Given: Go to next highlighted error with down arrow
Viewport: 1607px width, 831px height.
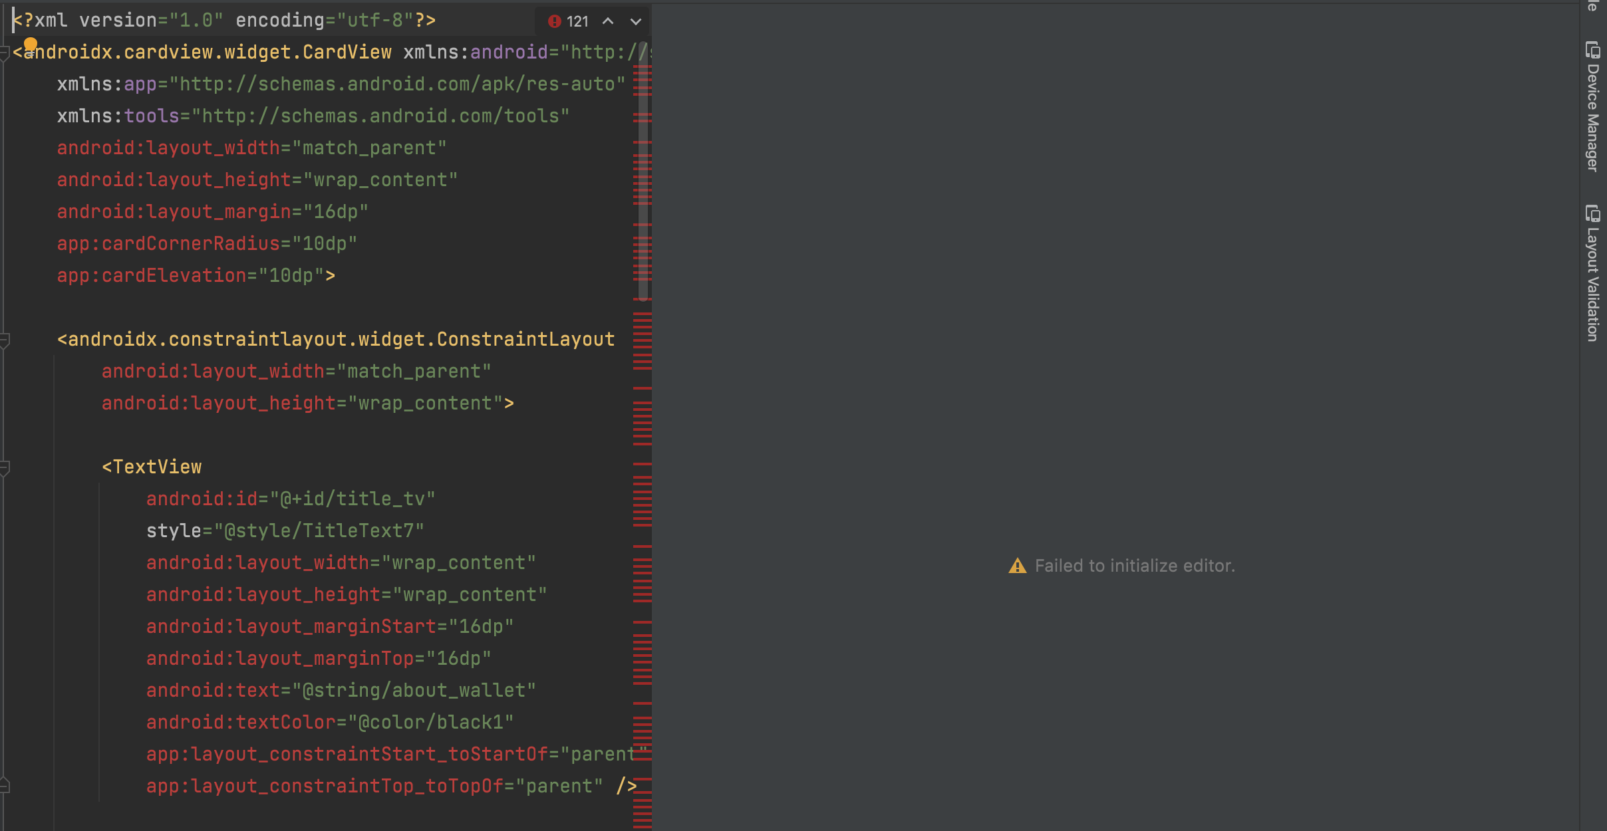Looking at the screenshot, I should (x=636, y=21).
